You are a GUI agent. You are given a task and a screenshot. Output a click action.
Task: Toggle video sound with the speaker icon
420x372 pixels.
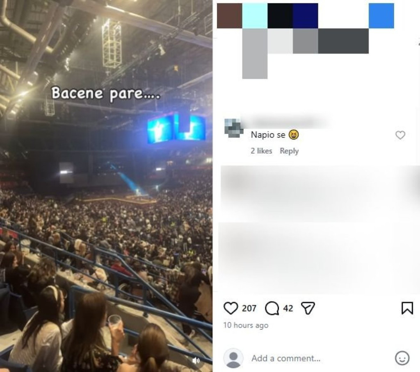[196, 361]
